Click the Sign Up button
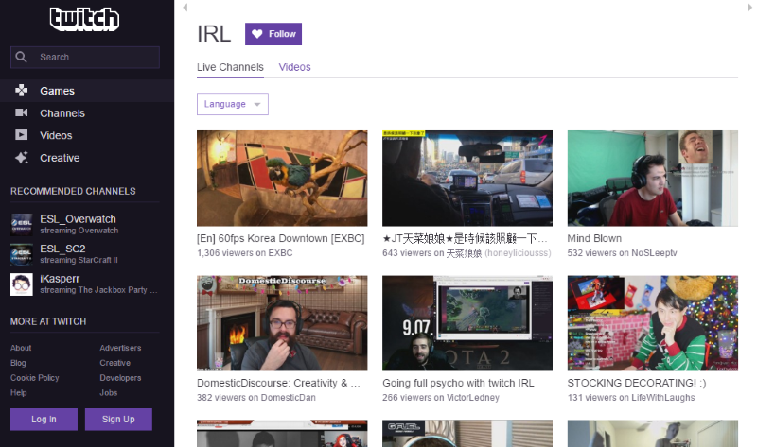The height and width of the screenshot is (447, 757). pos(118,419)
